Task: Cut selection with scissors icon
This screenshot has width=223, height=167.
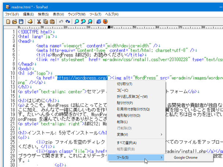Action: pos(39,22)
